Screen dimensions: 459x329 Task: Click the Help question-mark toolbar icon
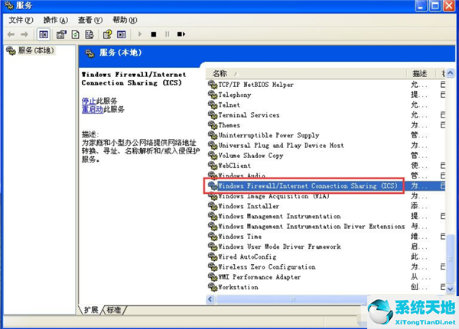(107, 34)
